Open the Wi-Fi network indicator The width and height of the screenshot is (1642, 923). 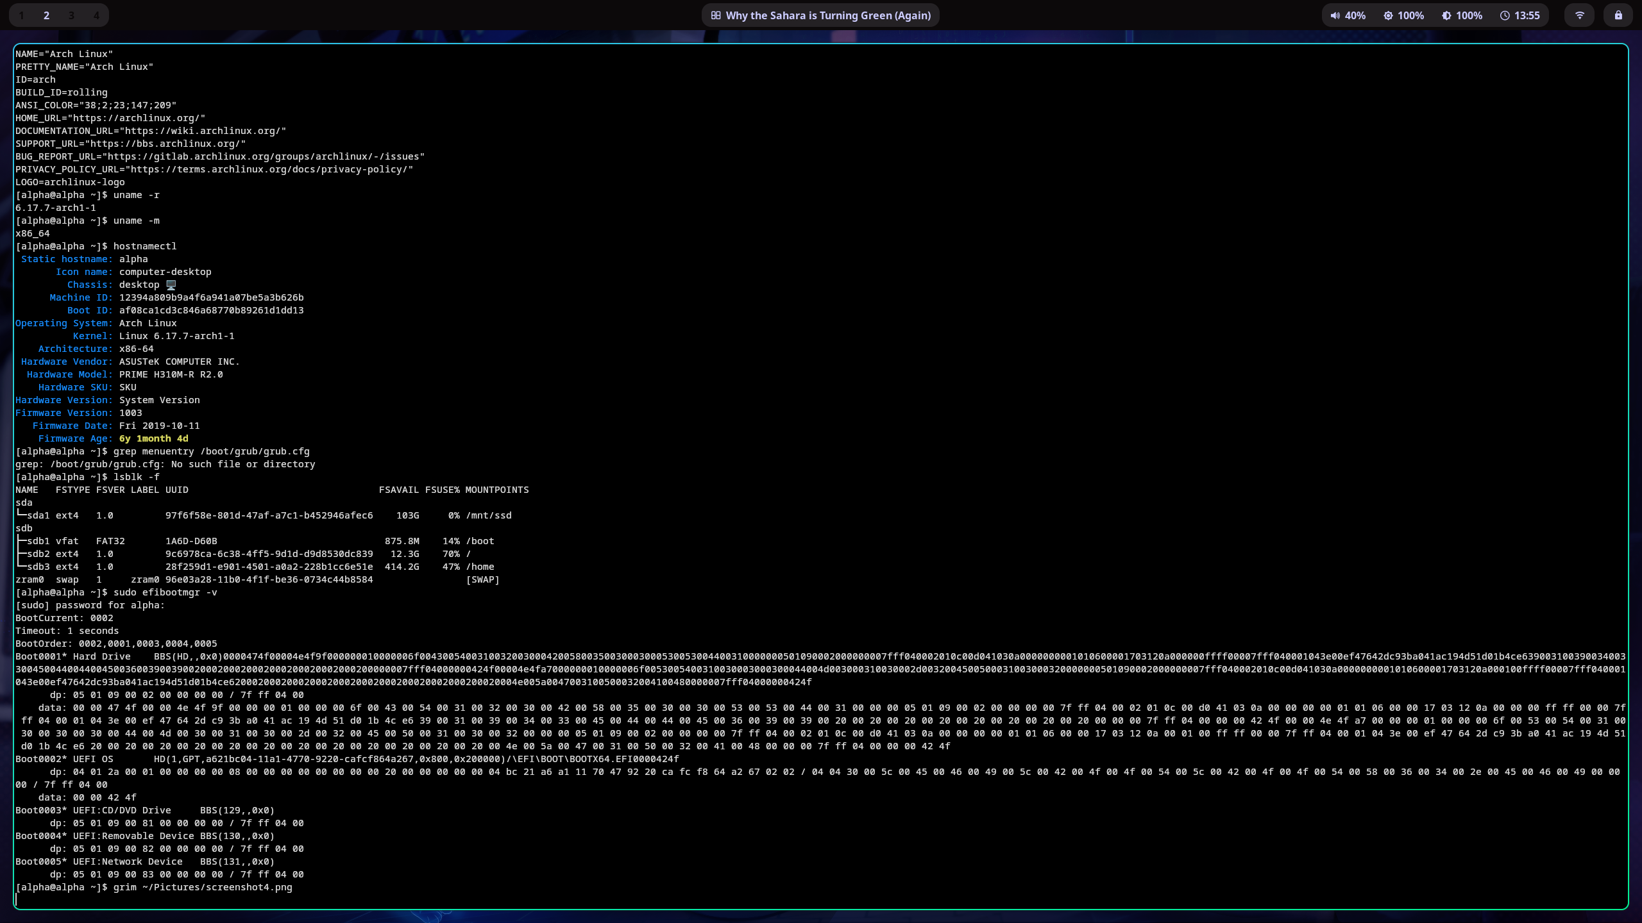[x=1580, y=15]
